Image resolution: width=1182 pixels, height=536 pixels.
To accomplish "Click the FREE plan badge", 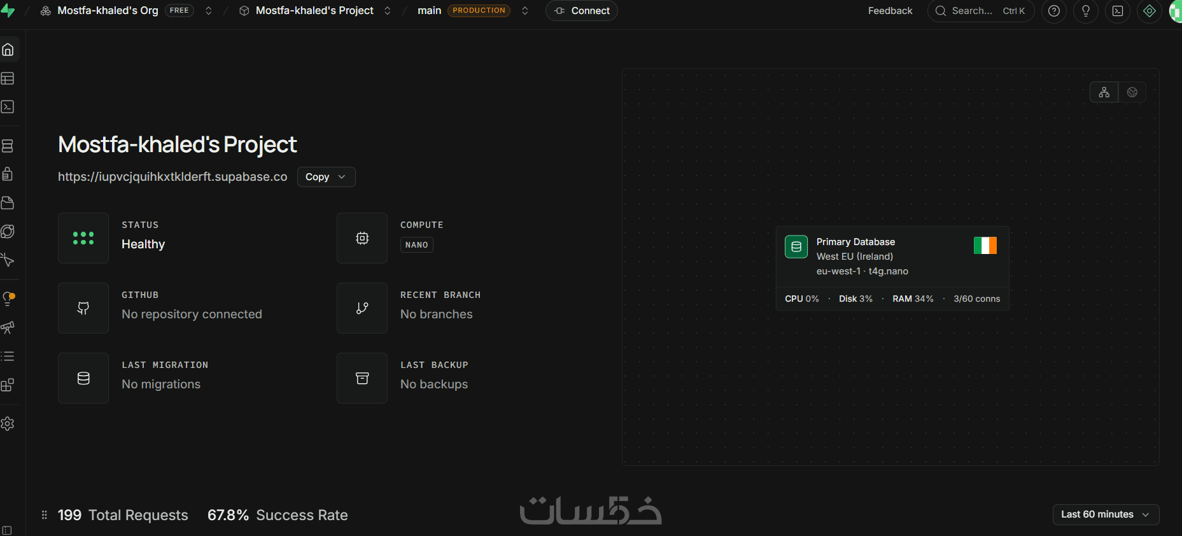I will tap(179, 11).
